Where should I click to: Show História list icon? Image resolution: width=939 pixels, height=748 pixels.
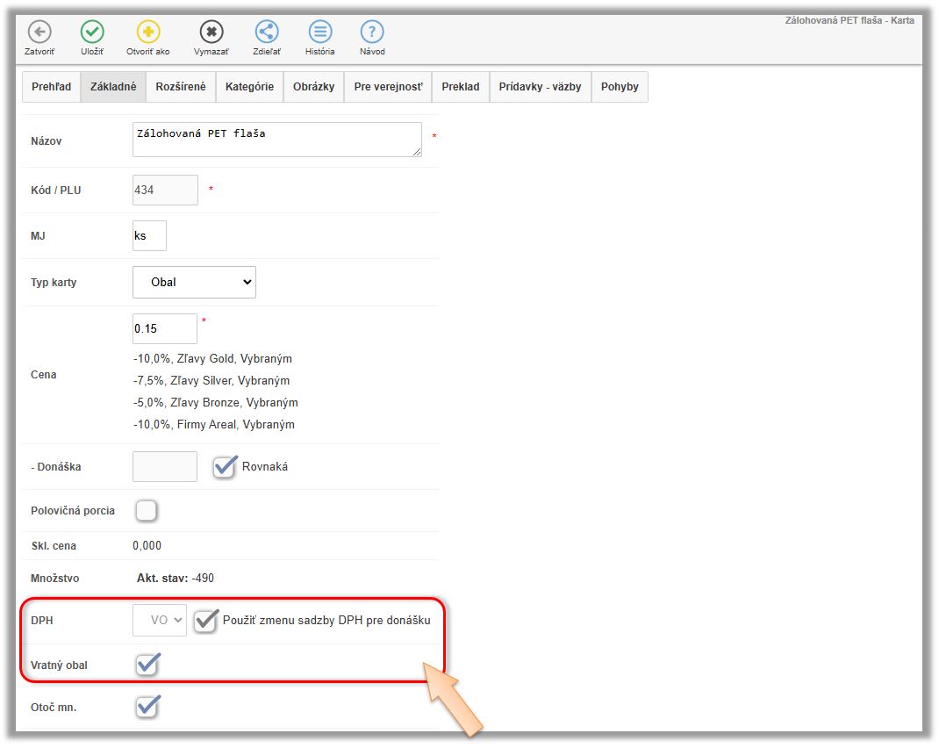pyautogui.click(x=320, y=32)
